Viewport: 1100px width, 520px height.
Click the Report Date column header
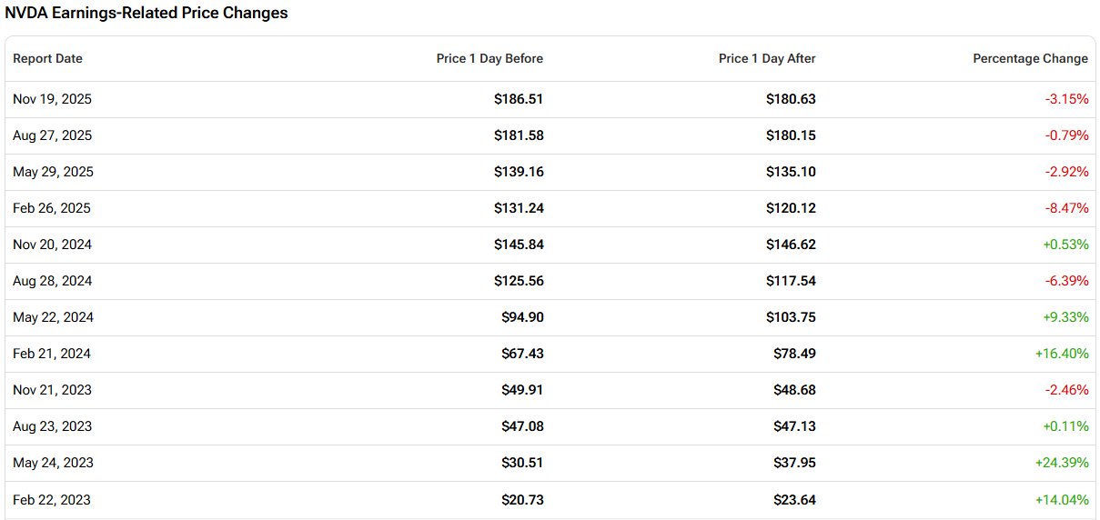(47, 58)
